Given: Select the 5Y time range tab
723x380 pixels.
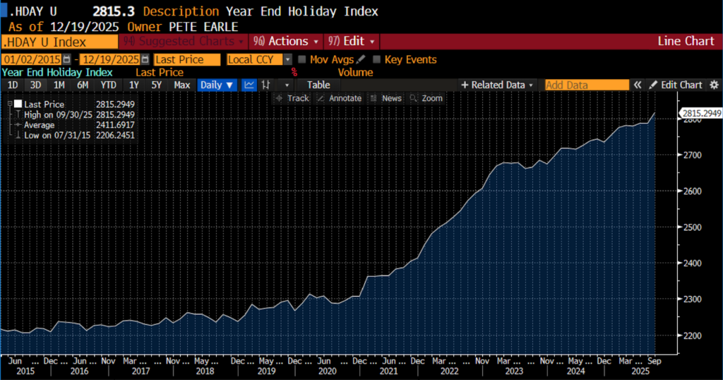Looking at the screenshot, I should coord(157,85).
